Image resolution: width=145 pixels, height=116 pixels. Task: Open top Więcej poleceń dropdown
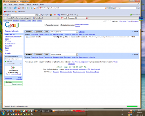(x=77, y=32)
